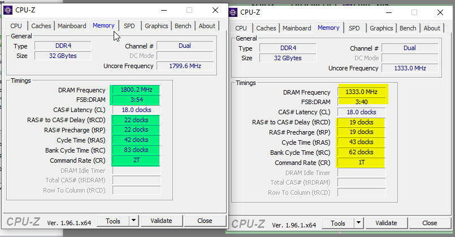Viewport: 455px width, 237px height.
Task: Click the right window Uncore Frequency 1333.0 MHz
Action: (410, 69)
